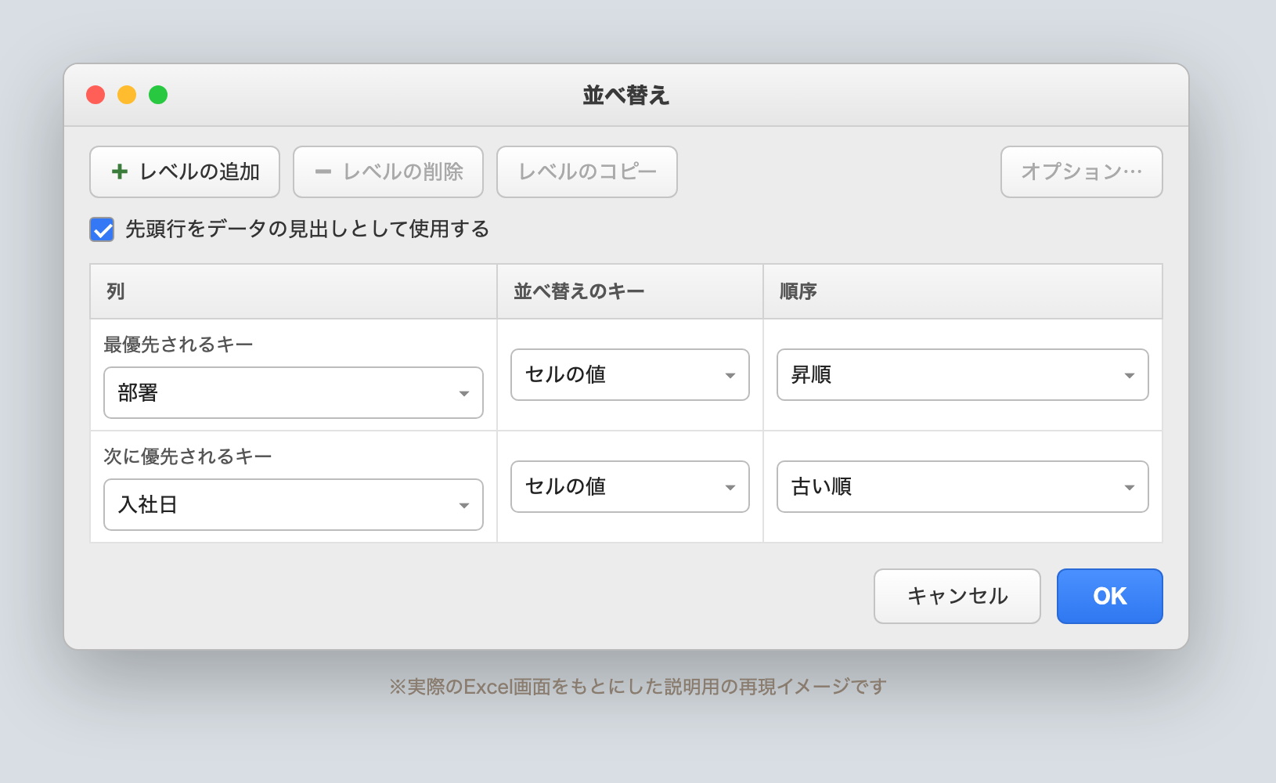Screen dimensions: 1276x783
Task: Select the 最優先されるキー label
Action: point(178,345)
